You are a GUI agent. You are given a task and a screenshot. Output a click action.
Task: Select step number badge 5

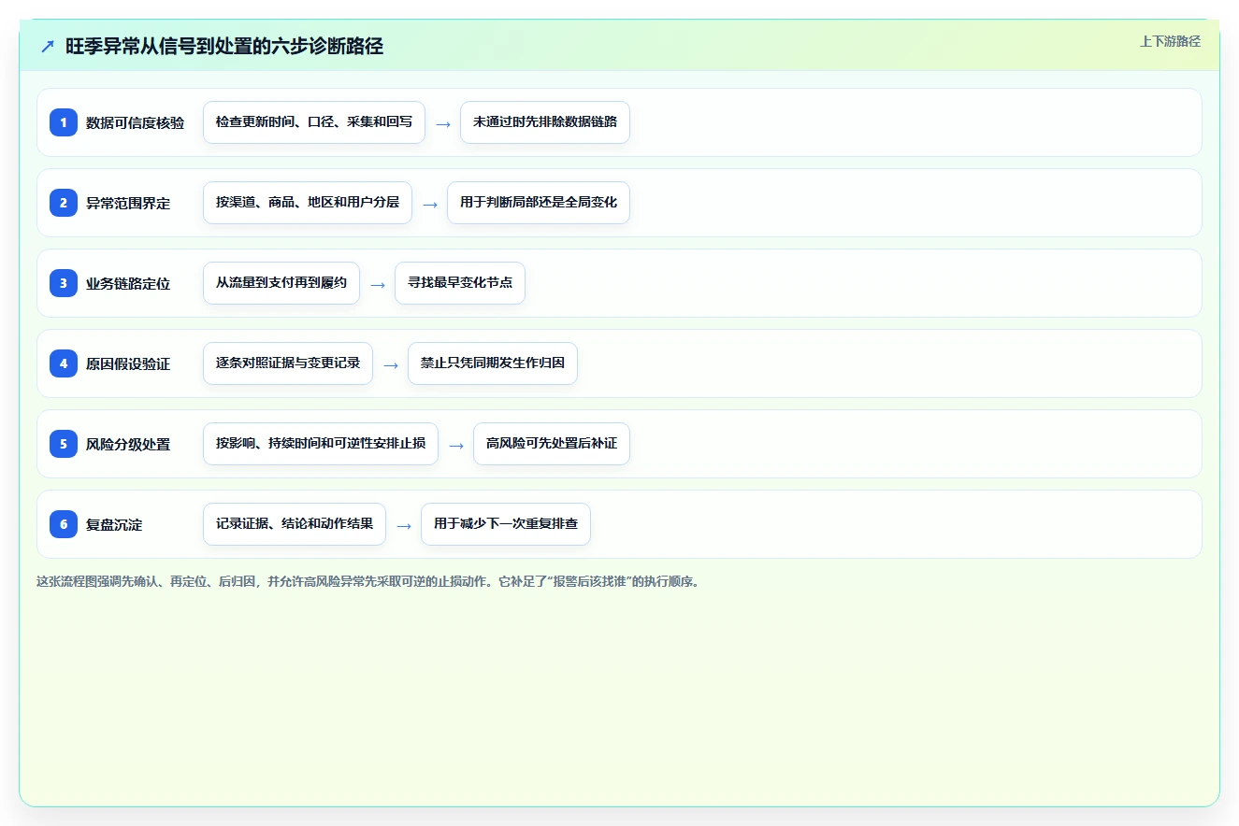[64, 443]
